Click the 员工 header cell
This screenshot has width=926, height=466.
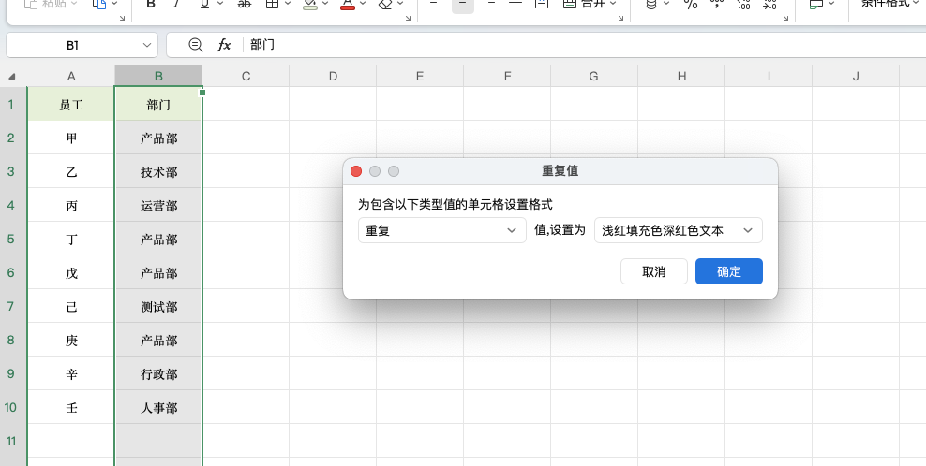click(x=71, y=105)
